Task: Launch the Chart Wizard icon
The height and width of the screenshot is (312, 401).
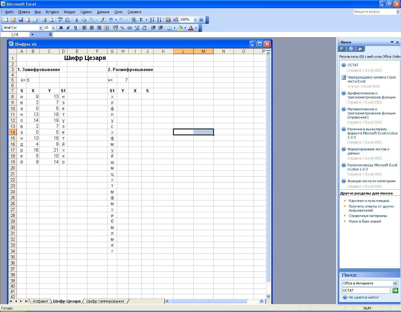Action: pyautogui.click(x=168, y=20)
